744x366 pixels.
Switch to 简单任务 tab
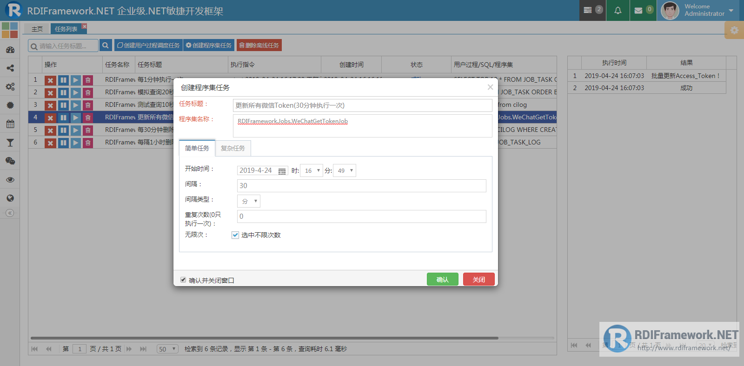(x=197, y=148)
